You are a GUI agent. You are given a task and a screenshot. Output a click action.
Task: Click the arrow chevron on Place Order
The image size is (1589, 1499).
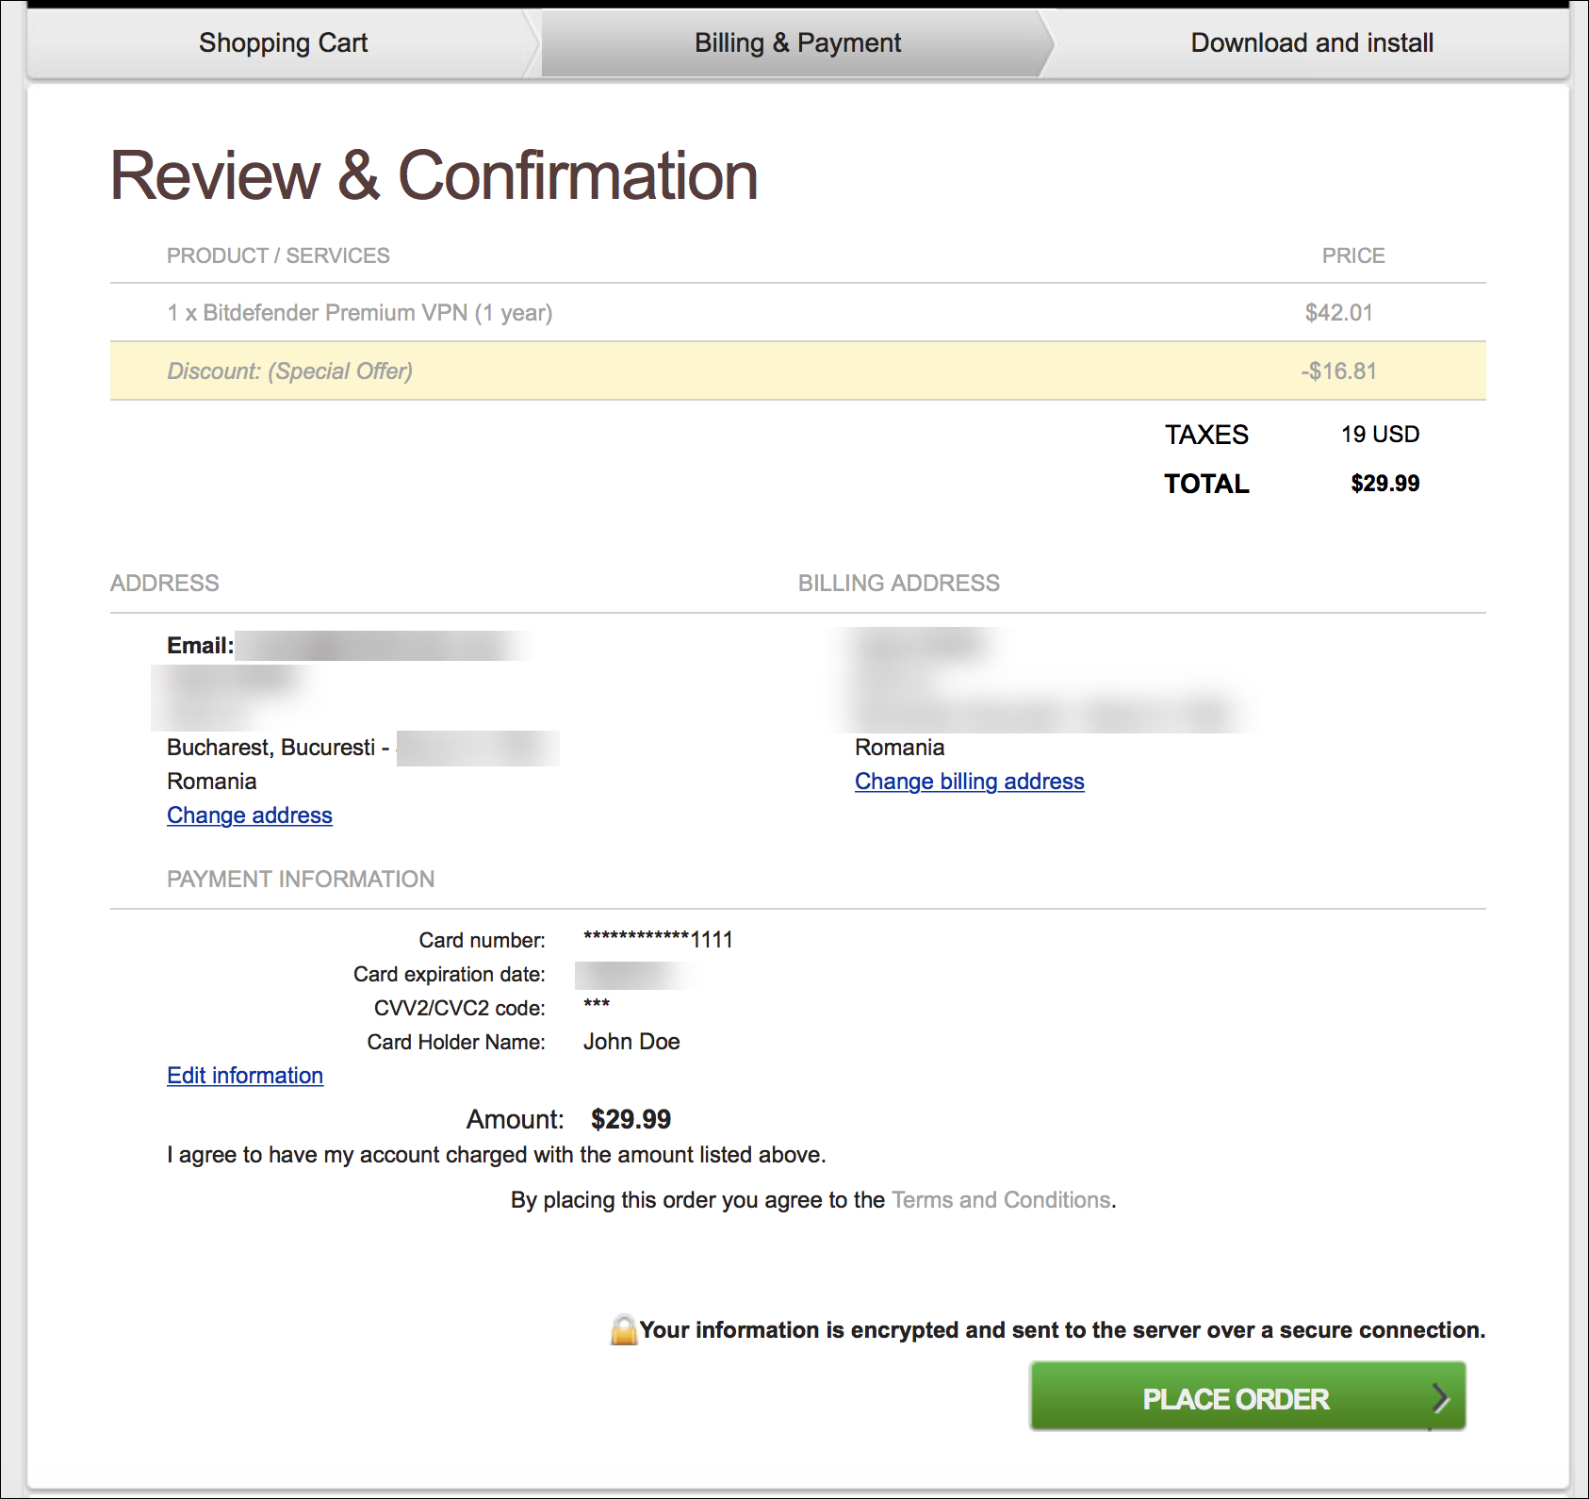coord(1439,1397)
